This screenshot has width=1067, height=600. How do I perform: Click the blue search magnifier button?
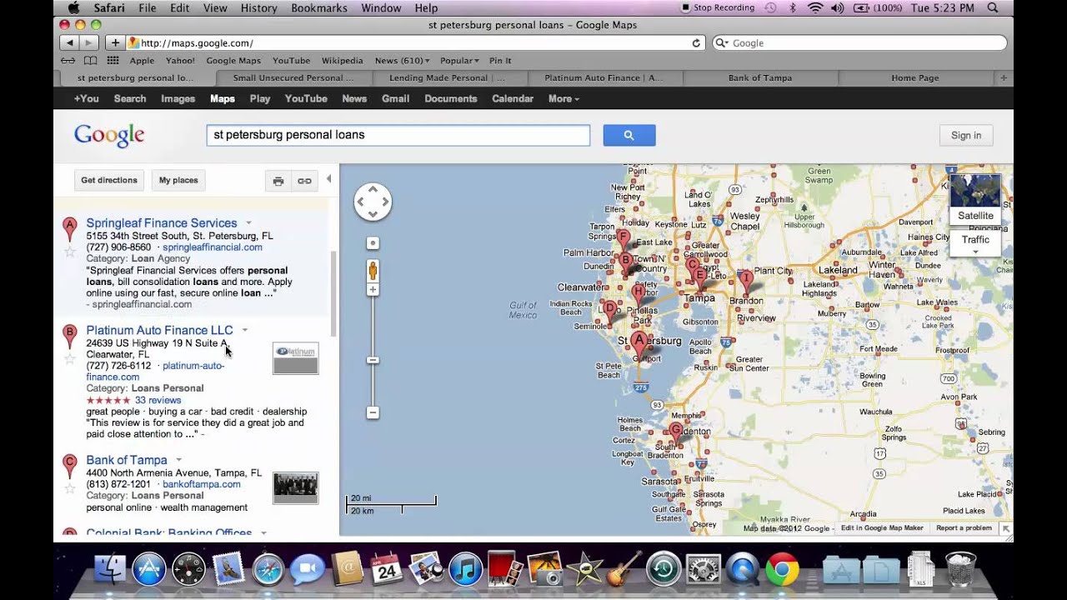(x=629, y=135)
